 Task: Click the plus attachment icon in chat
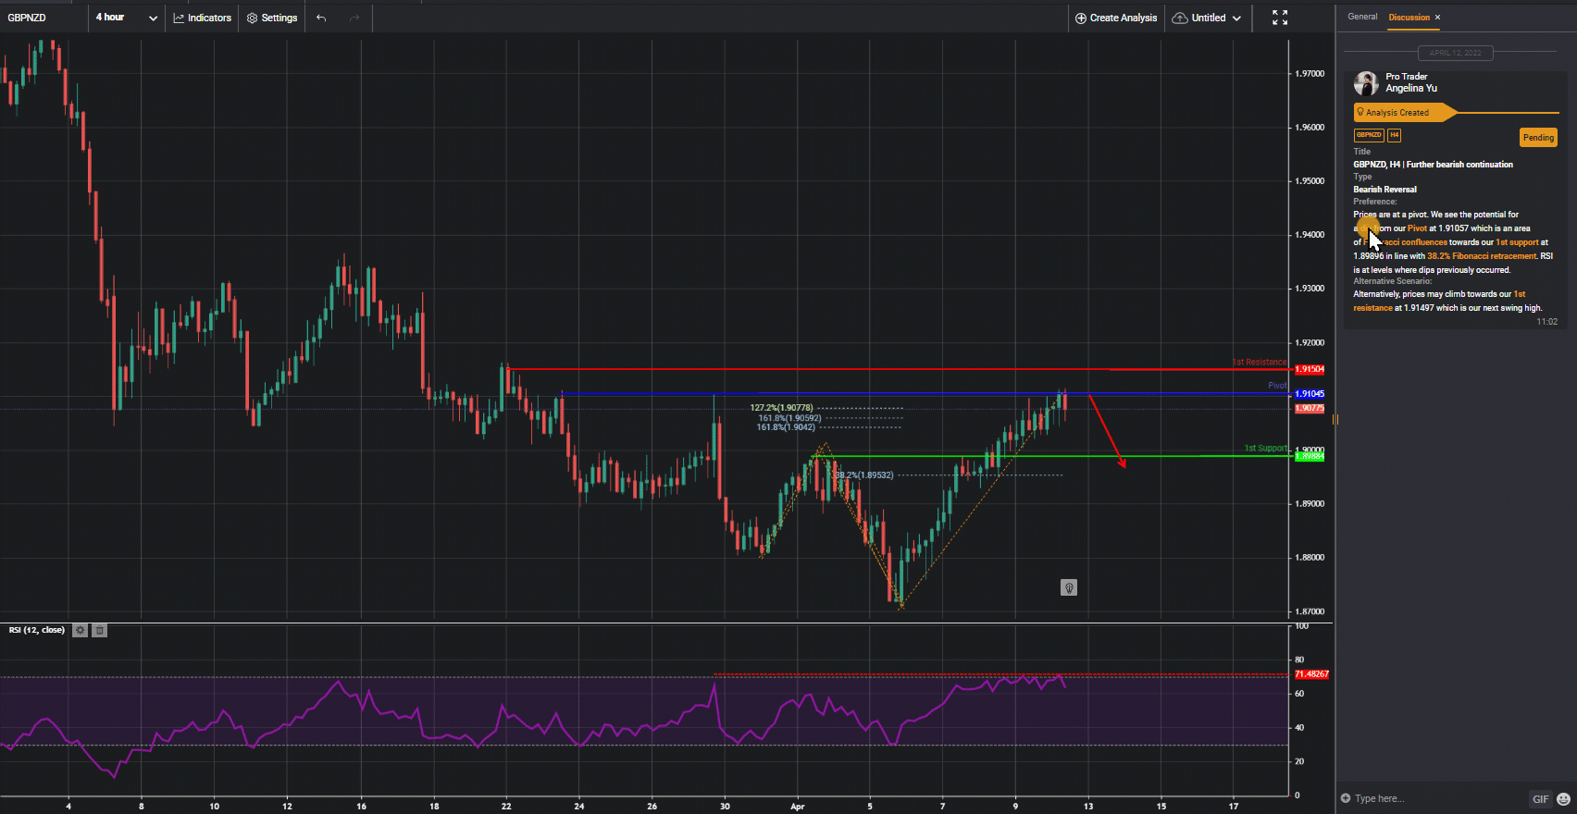[1346, 798]
